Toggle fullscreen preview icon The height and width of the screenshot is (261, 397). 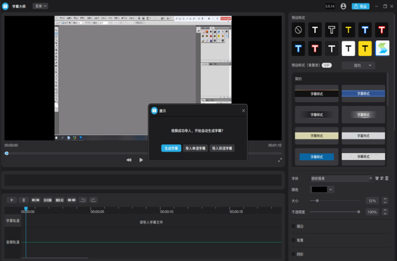280,160
